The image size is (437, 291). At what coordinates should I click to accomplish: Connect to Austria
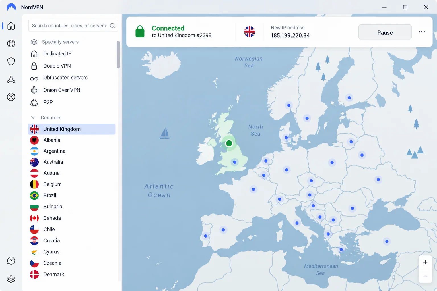[x=72, y=173]
